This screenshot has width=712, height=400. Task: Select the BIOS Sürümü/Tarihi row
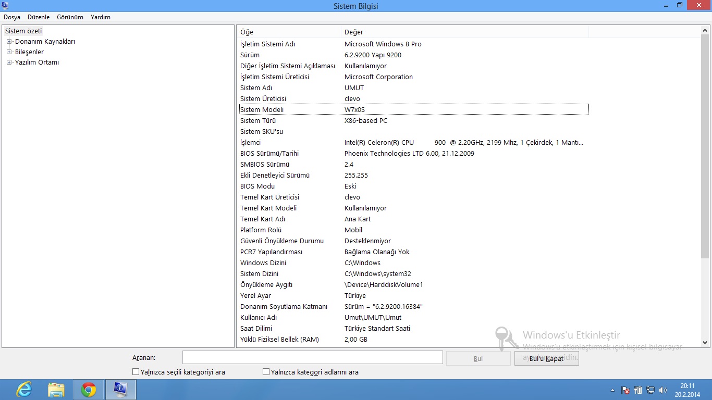(x=414, y=154)
